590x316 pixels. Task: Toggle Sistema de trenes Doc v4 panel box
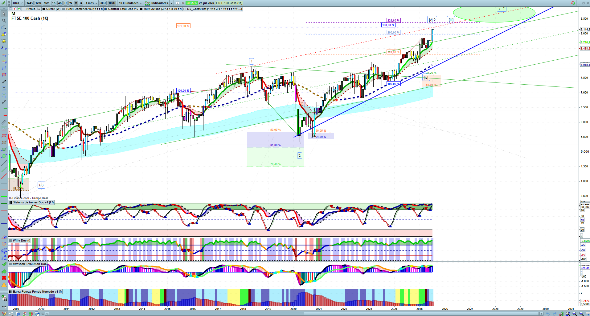[11, 202]
